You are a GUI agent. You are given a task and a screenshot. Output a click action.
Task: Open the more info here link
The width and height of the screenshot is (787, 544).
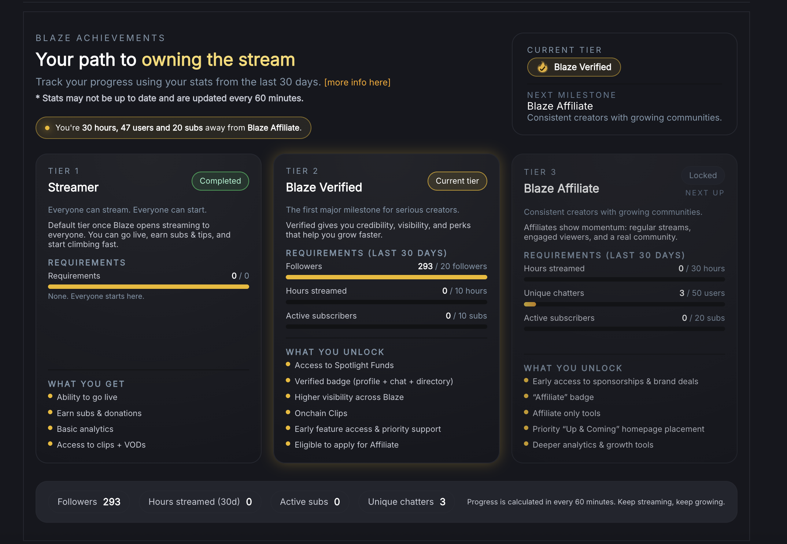pos(357,82)
